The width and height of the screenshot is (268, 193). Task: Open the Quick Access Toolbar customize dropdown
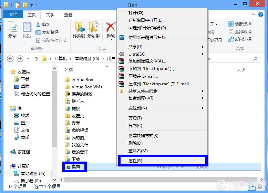31,6
